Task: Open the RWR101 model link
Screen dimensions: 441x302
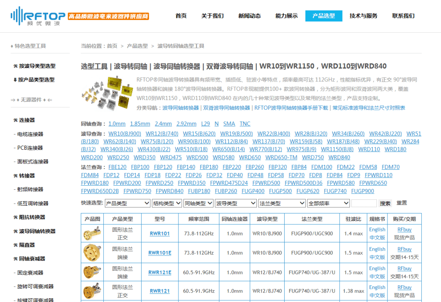Action: coord(160,233)
